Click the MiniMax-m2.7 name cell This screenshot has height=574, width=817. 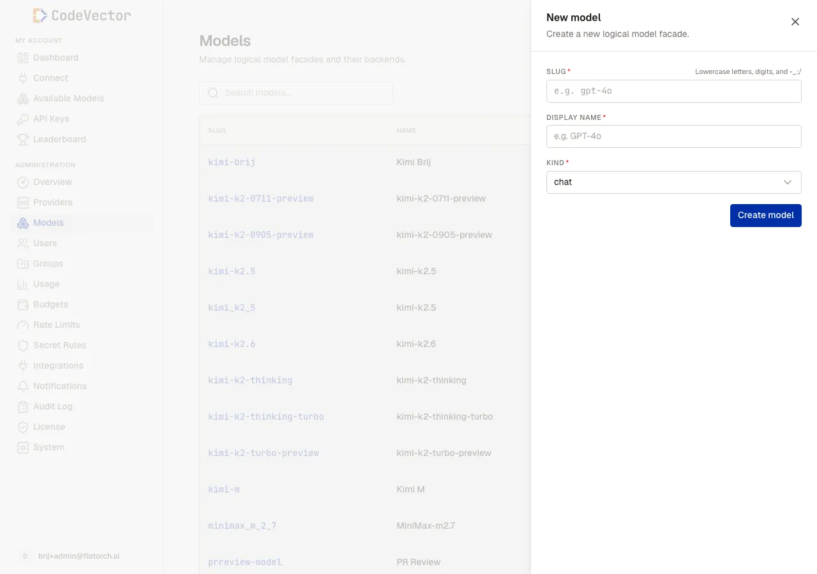tap(426, 526)
